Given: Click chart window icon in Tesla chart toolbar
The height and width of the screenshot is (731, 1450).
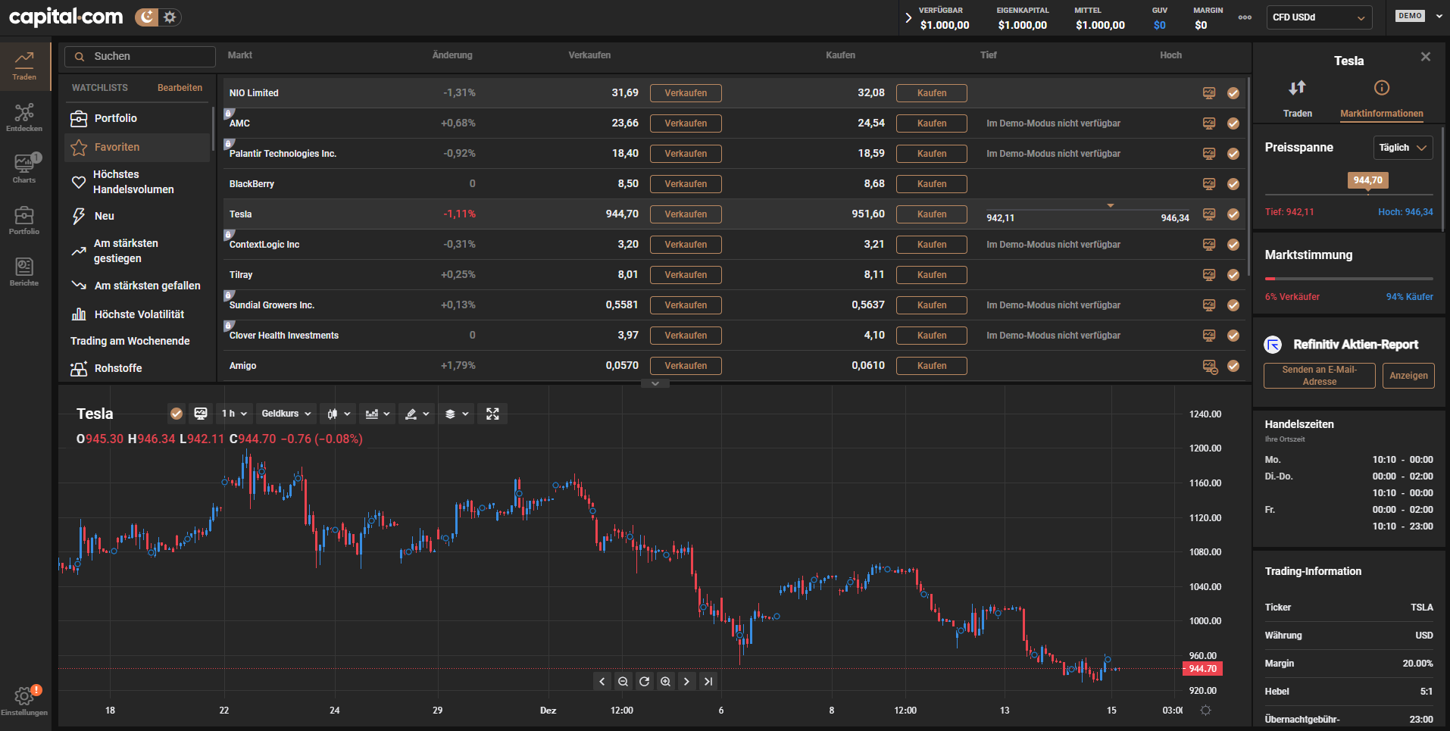Looking at the screenshot, I should tap(201, 414).
